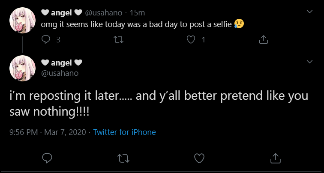Image resolution: width=324 pixels, height=173 pixels.
Task: Click the angel display name in first tweet
Action: click(x=61, y=12)
